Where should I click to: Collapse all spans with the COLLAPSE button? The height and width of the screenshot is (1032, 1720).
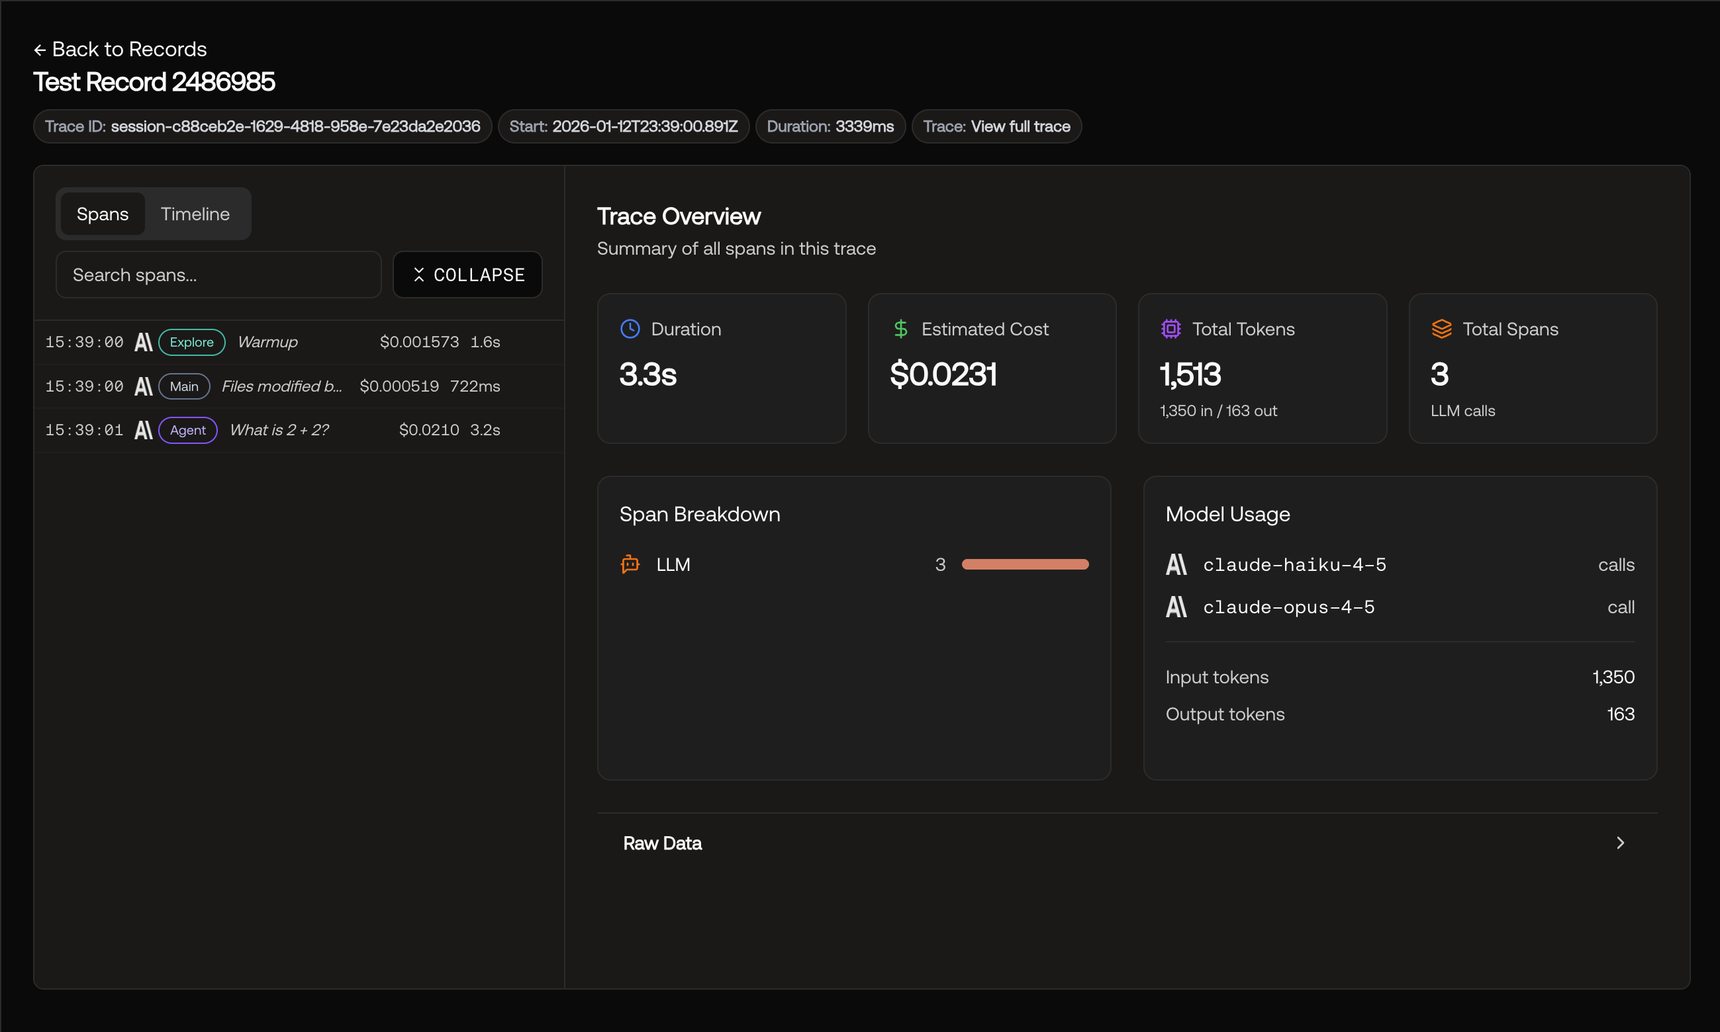click(x=467, y=275)
